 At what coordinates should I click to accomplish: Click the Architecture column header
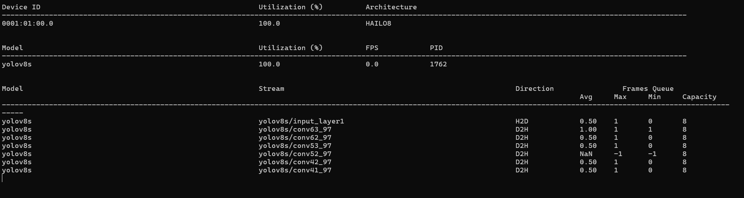click(391, 7)
